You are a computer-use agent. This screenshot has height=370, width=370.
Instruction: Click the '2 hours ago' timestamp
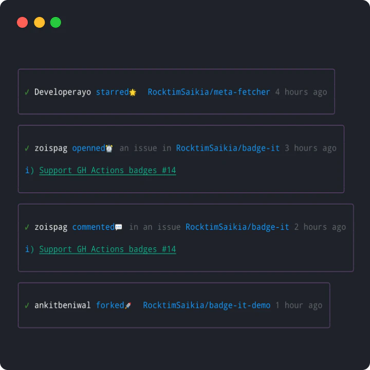(320, 227)
